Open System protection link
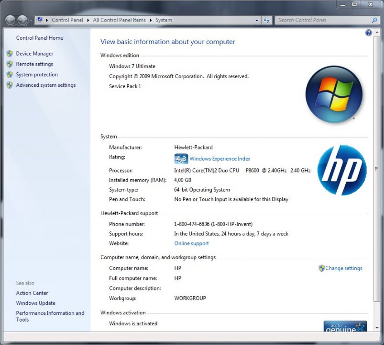The width and height of the screenshot is (384, 345). click(37, 75)
